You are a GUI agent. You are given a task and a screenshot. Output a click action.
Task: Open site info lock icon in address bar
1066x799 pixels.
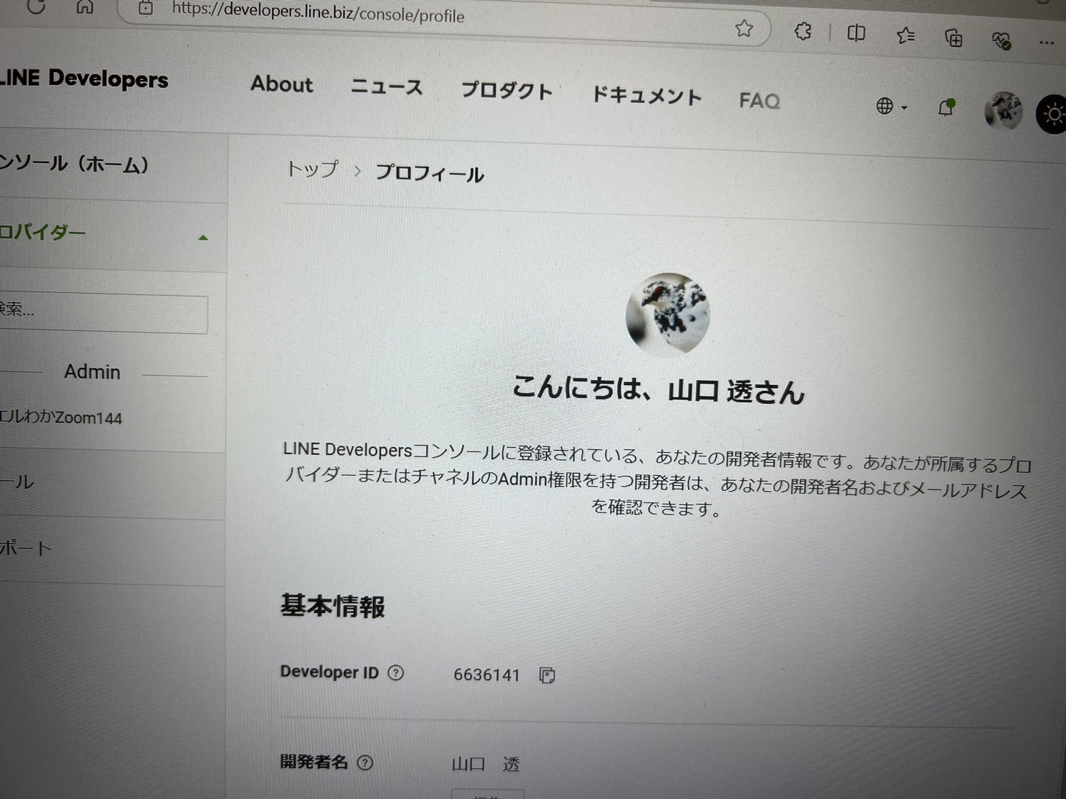146,9
